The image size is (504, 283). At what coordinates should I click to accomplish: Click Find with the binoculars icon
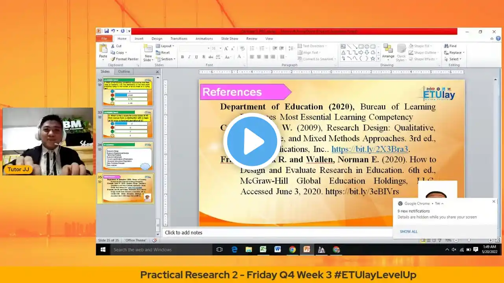[450, 46]
